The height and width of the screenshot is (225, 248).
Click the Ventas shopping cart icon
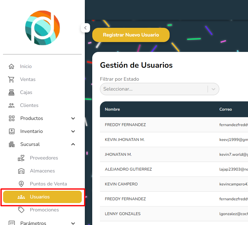11,79
